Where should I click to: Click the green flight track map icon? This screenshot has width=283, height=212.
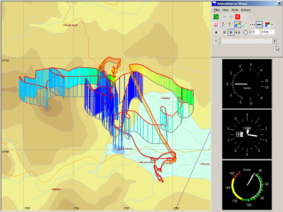(x=216, y=17)
